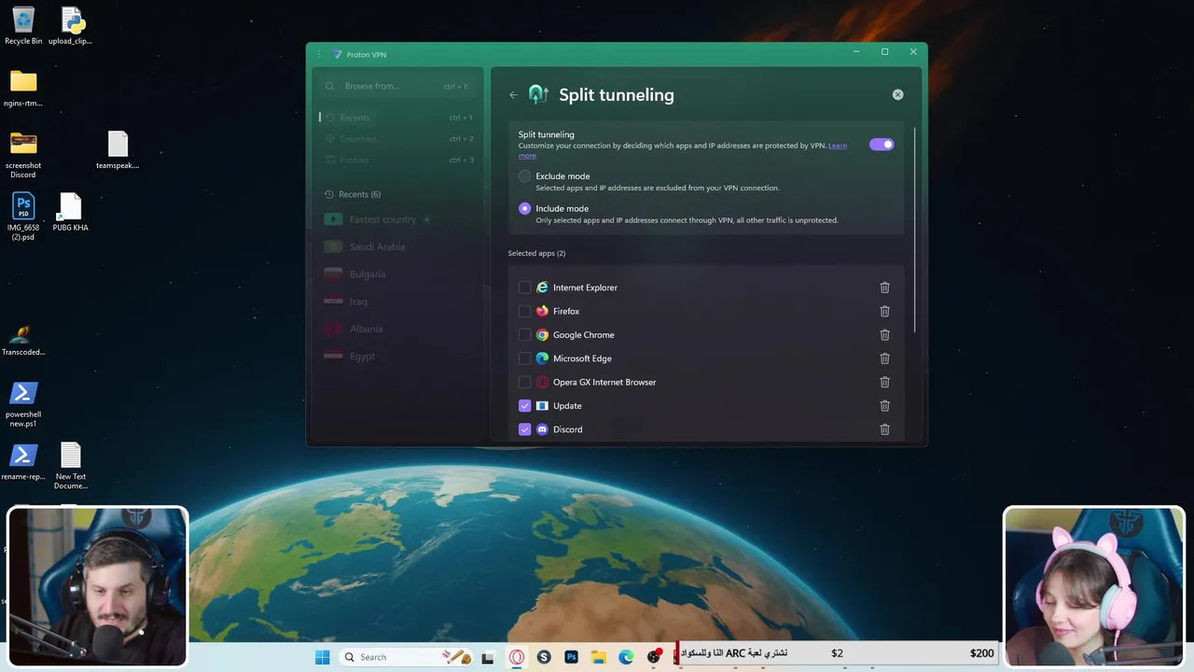
Task: Remove Discord using its trash icon
Action: click(884, 429)
